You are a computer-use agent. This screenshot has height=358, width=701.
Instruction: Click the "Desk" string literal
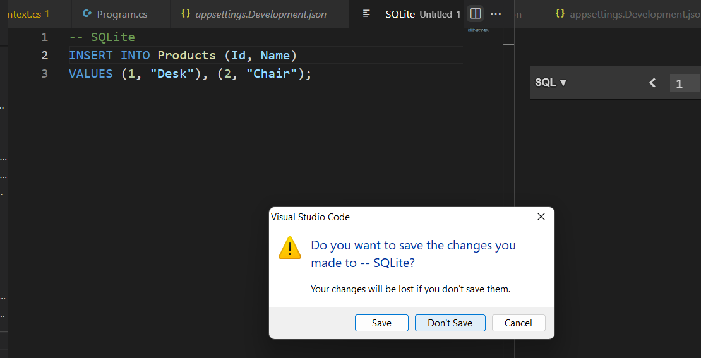[172, 74]
